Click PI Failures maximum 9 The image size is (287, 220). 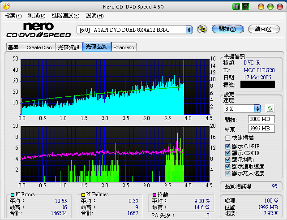tap(137, 207)
